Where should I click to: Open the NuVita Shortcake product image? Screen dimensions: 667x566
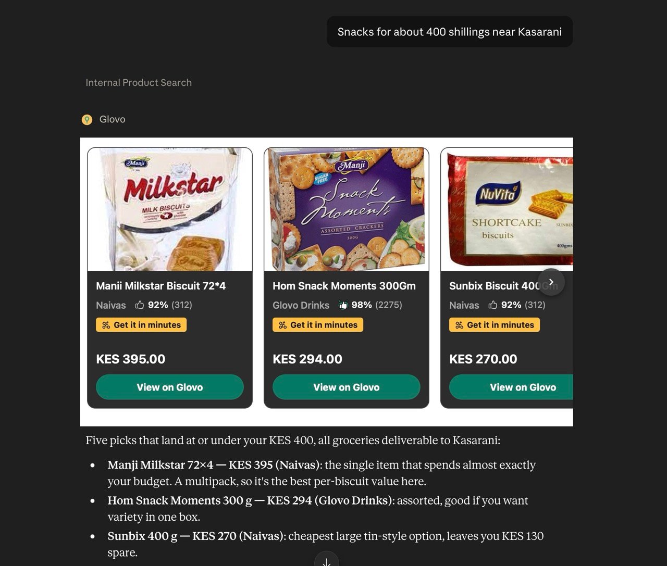507,209
